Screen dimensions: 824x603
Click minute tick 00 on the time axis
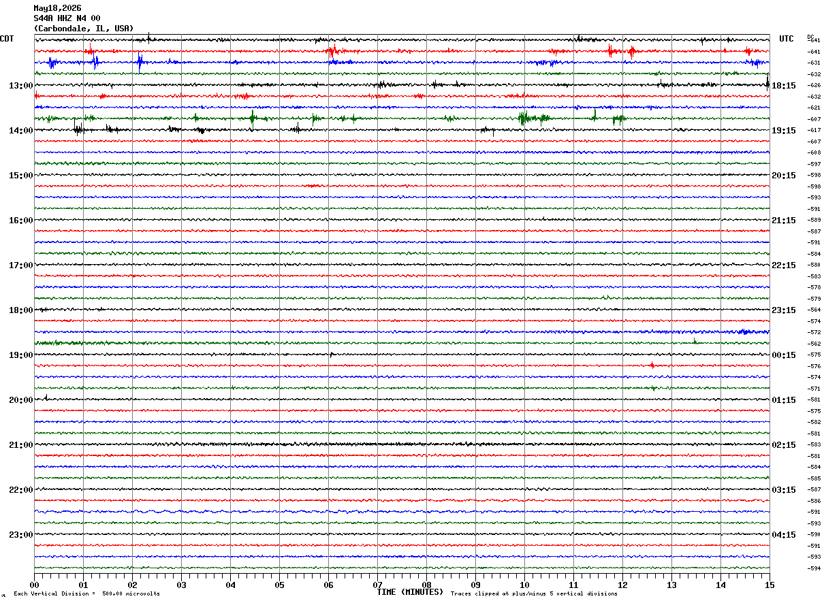(34, 585)
